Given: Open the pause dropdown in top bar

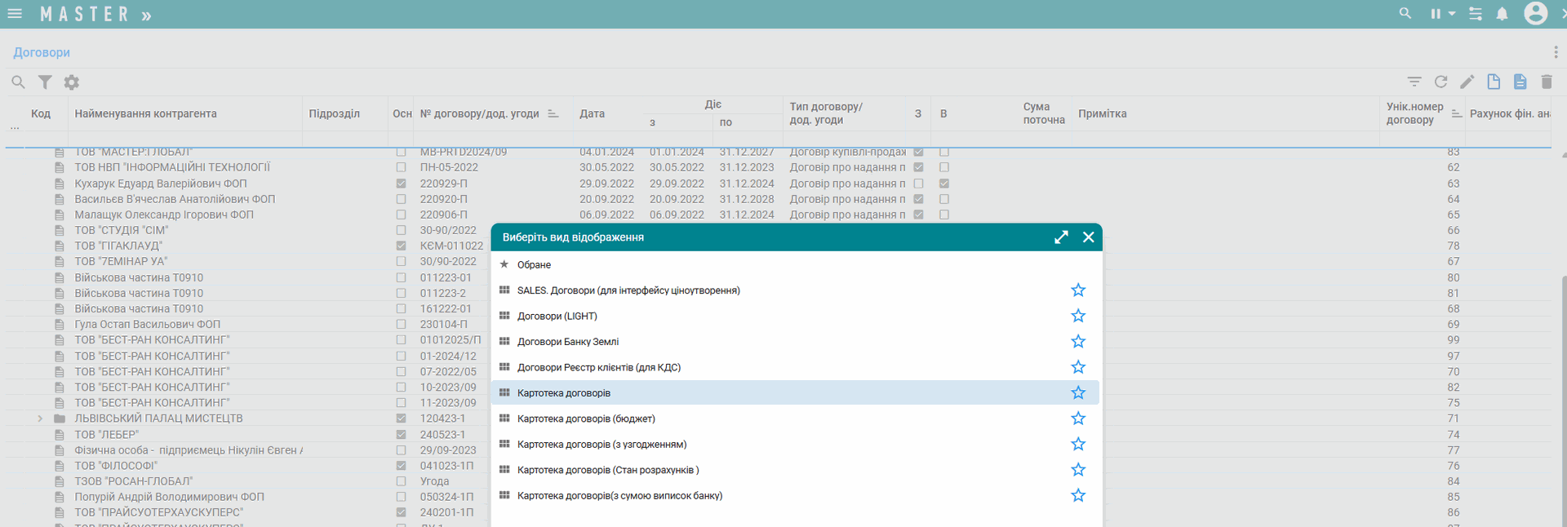Looking at the screenshot, I should [x=1442, y=14].
